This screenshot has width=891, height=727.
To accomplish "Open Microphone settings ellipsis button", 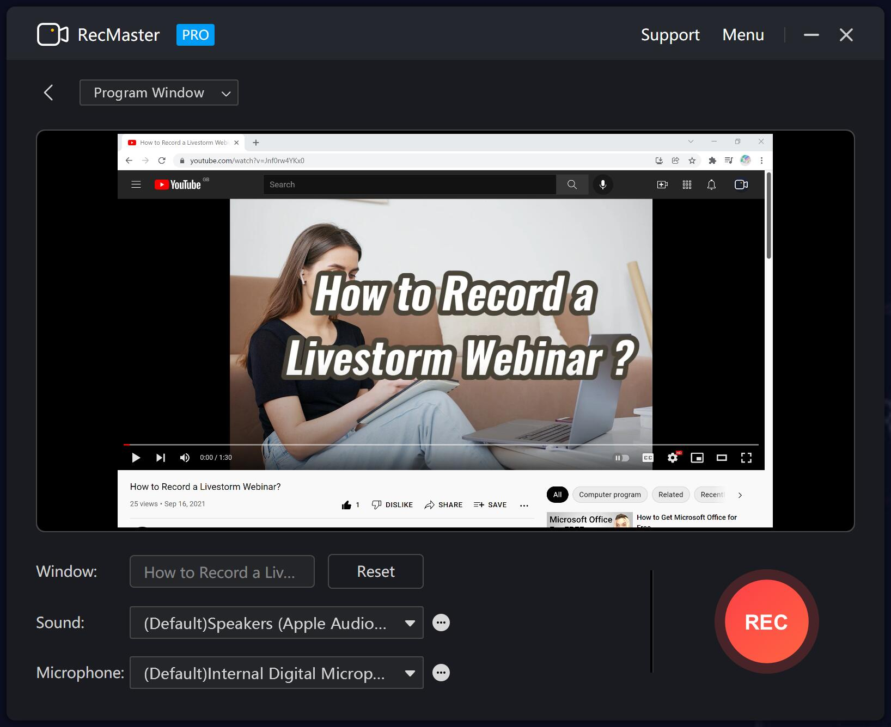I will click(441, 673).
